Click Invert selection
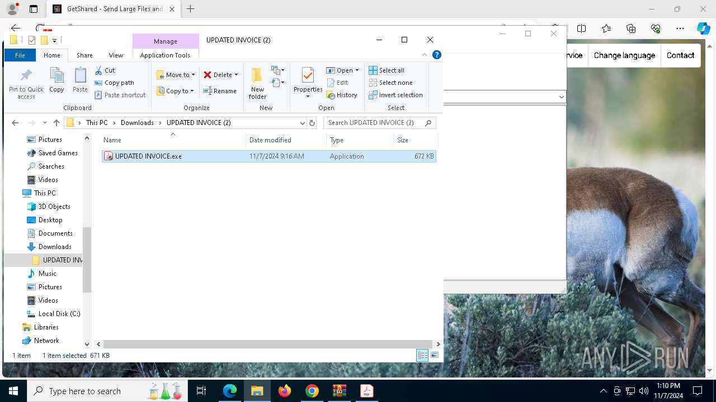716x402 pixels. [395, 95]
